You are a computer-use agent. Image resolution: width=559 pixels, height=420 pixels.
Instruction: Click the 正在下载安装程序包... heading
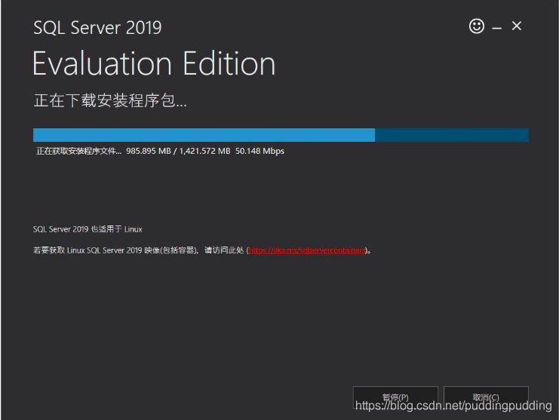point(110,100)
